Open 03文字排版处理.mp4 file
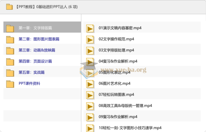Image resolution: width=206 pixels, height=132 pixels. [x=116, y=50]
